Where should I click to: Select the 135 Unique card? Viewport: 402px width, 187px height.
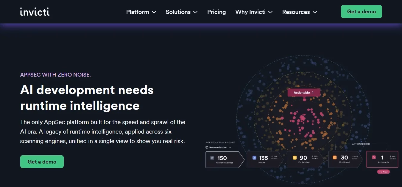(266, 160)
